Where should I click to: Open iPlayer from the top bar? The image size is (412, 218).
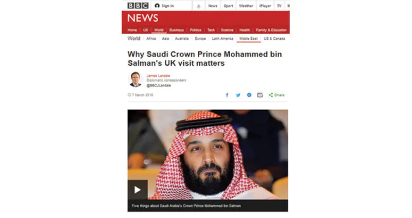click(x=265, y=6)
